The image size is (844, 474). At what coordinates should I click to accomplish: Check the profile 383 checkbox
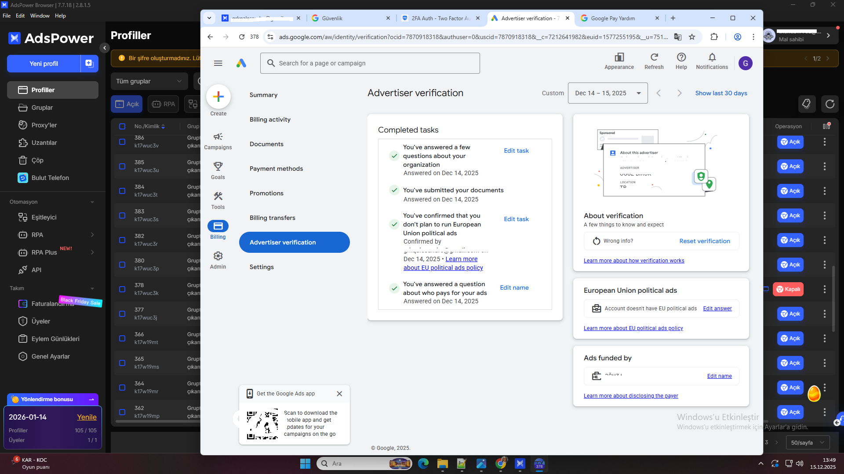tap(122, 215)
